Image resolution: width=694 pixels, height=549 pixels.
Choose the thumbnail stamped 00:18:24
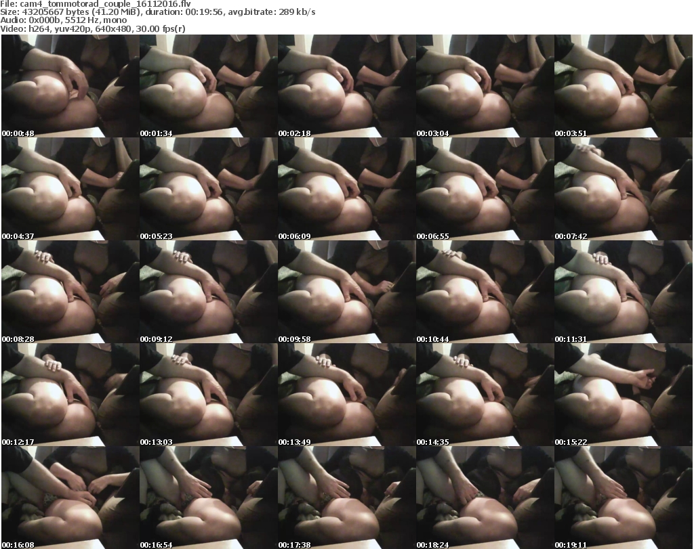[485, 498]
